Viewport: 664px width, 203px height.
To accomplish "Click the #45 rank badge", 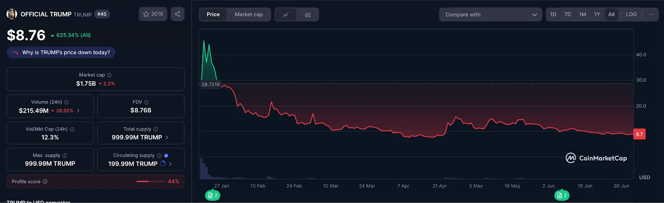I will (x=102, y=14).
